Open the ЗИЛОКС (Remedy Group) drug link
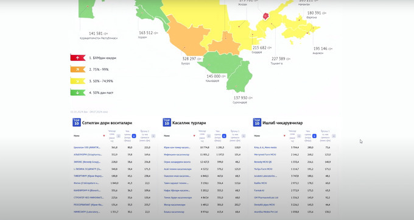This screenshot has height=220, width=414. 87,162
